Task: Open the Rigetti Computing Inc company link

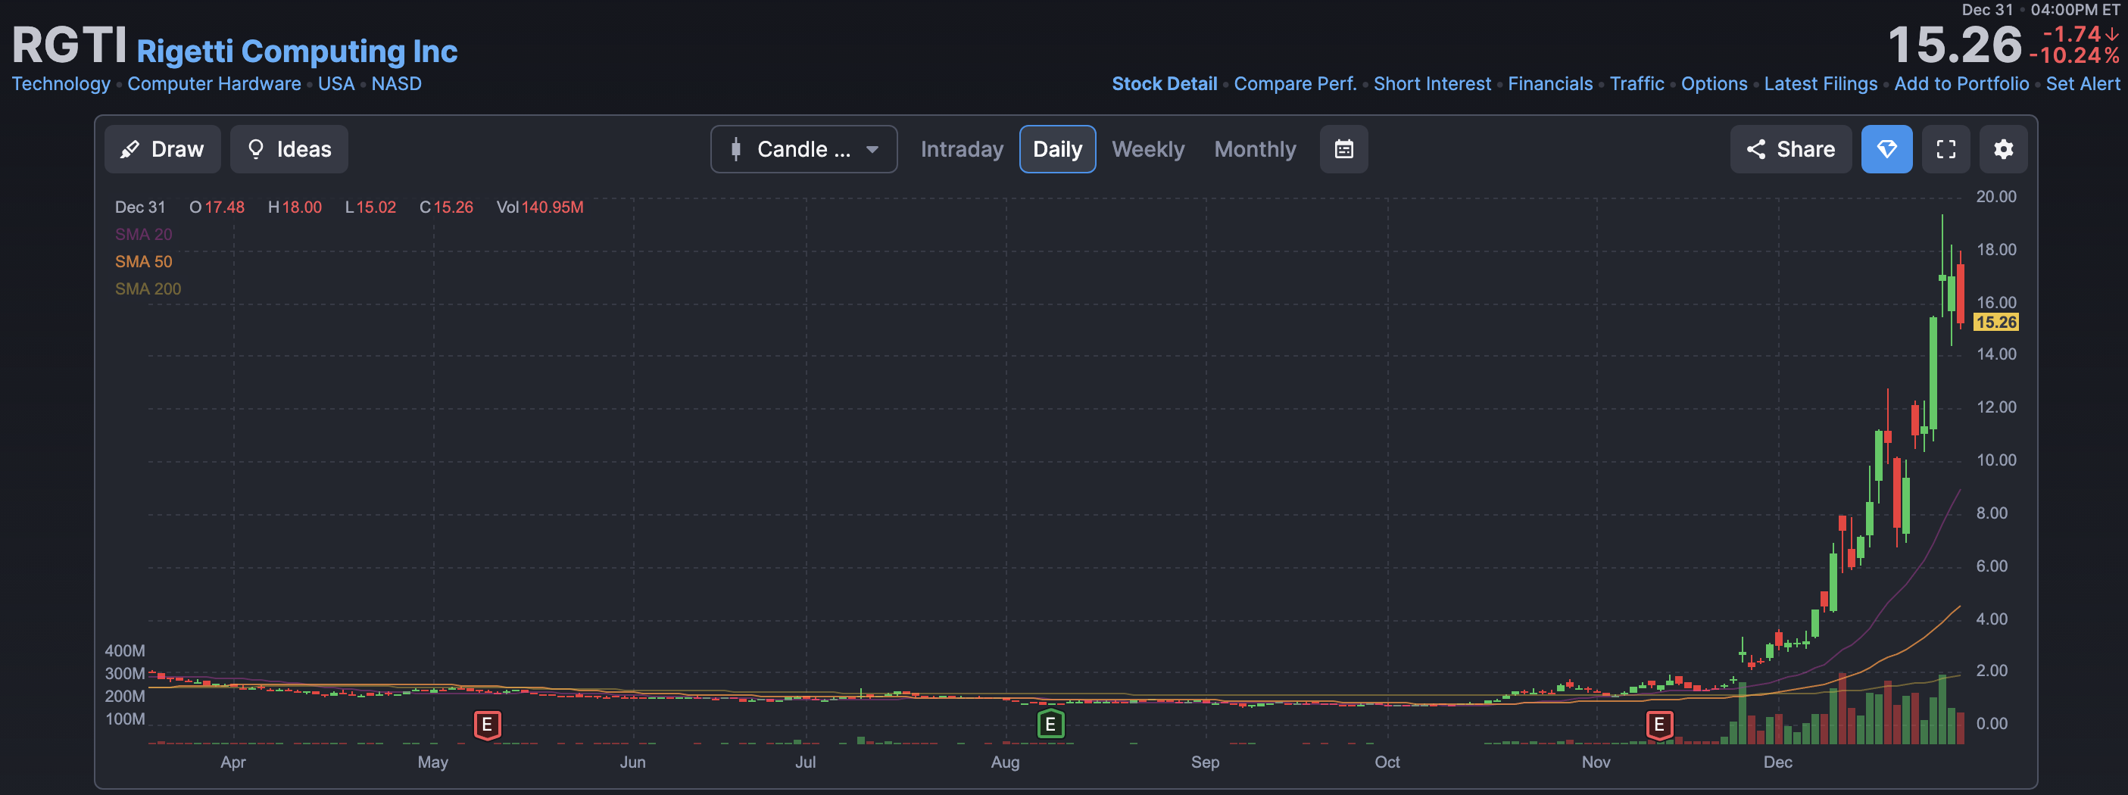Action: pyautogui.click(x=297, y=51)
